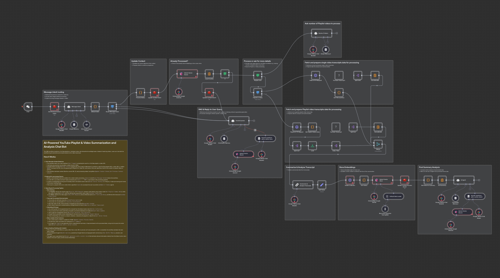Viewport: 500px width, 278px height.
Task: Select the Chat trigger node
Action: pos(28,106)
